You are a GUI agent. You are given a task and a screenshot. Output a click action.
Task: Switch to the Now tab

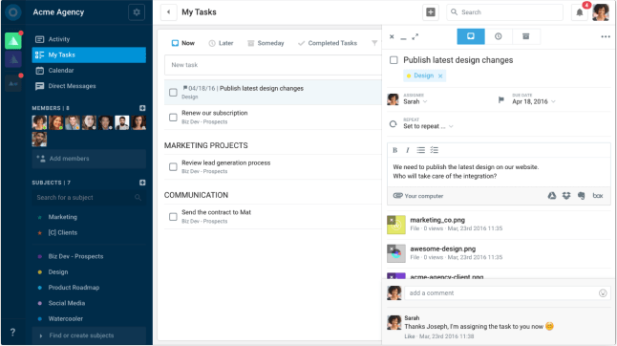tap(183, 43)
